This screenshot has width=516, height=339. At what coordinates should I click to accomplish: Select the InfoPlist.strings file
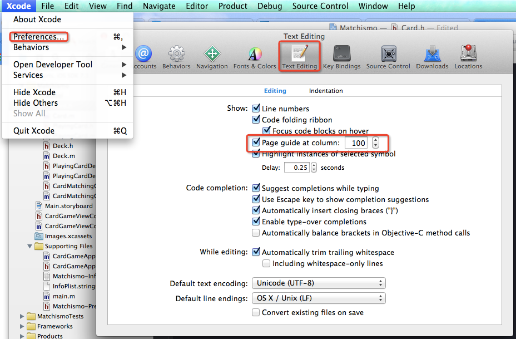[70, 286]
